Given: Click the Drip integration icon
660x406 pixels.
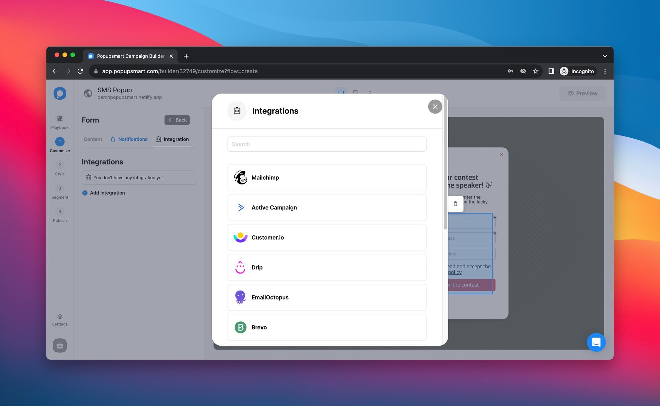Looking at the screenshot, I should click(x=240, y=267).
